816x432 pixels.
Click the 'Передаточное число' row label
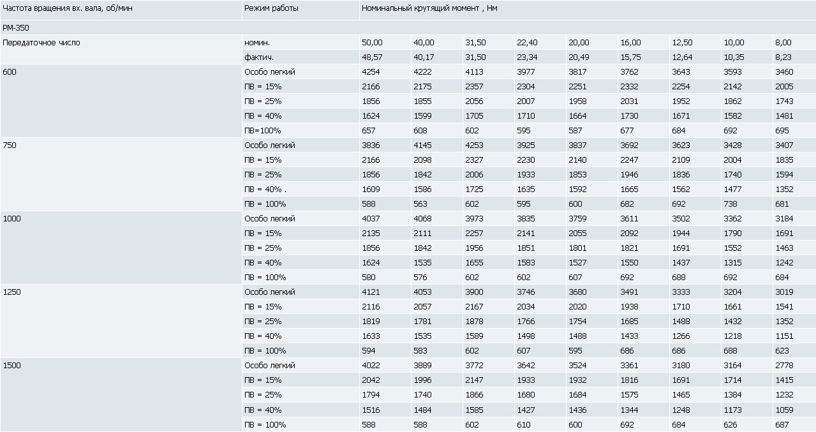(41, 42)
